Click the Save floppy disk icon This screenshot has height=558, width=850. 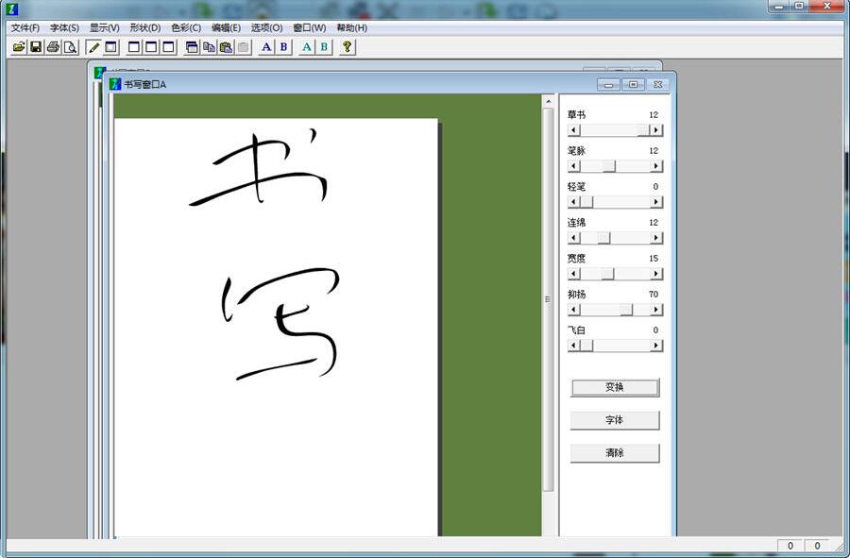pos(36,47)
